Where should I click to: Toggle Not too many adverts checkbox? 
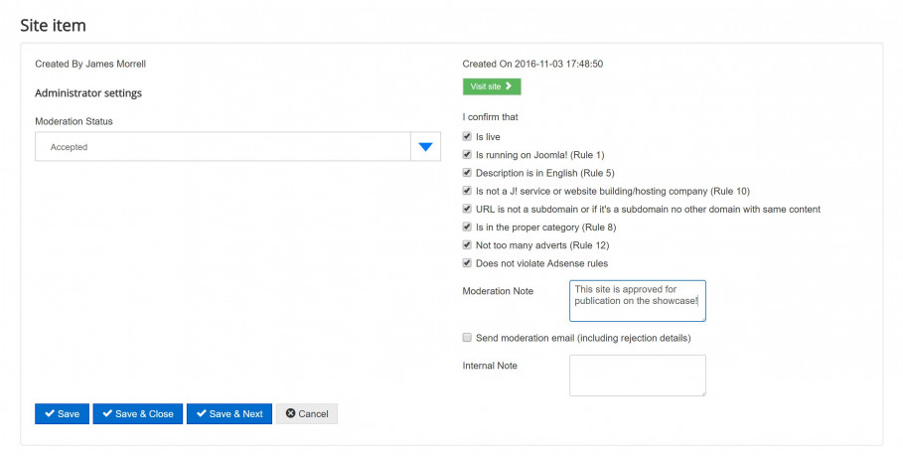pyautogui.click(x=467, y=244)
